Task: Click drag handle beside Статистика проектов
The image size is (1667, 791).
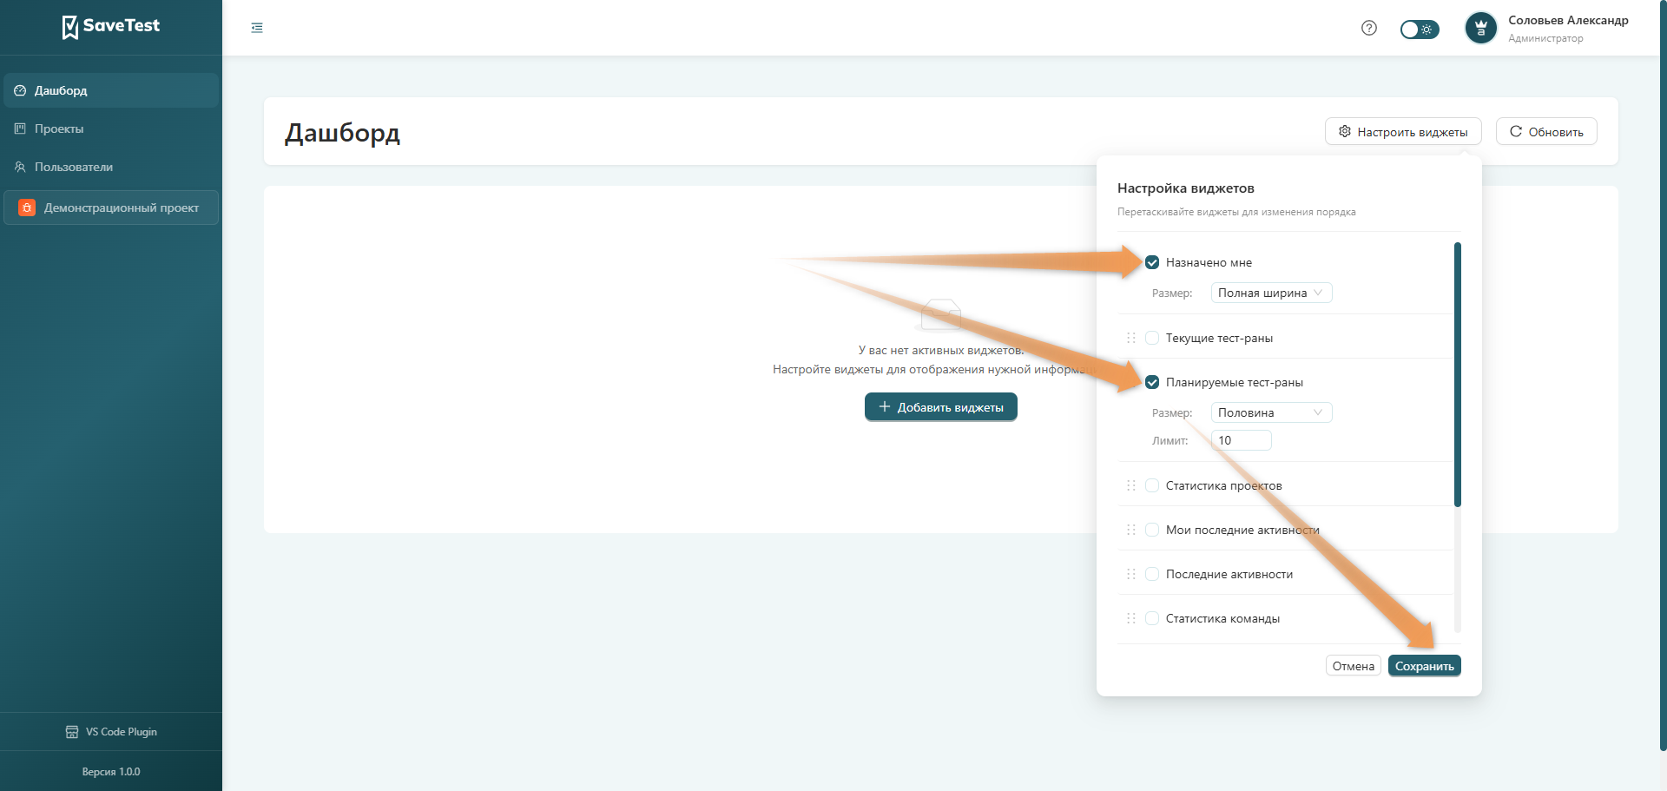Action: (1131, 485)
